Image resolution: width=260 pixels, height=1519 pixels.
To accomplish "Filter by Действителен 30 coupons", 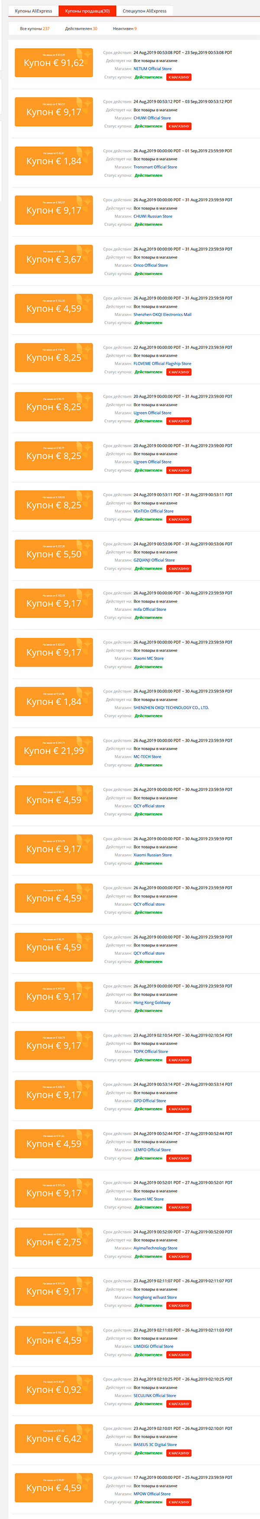I will [x=81, y=28].
